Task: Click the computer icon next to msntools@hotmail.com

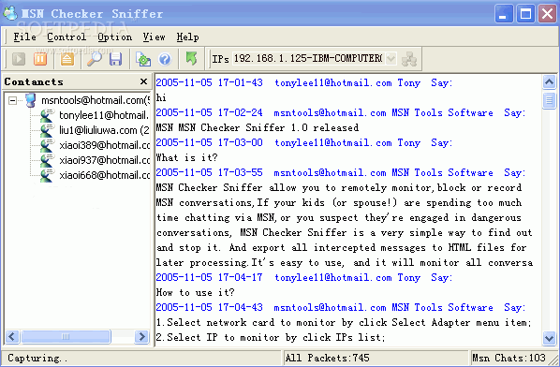Action: [31, 100]
